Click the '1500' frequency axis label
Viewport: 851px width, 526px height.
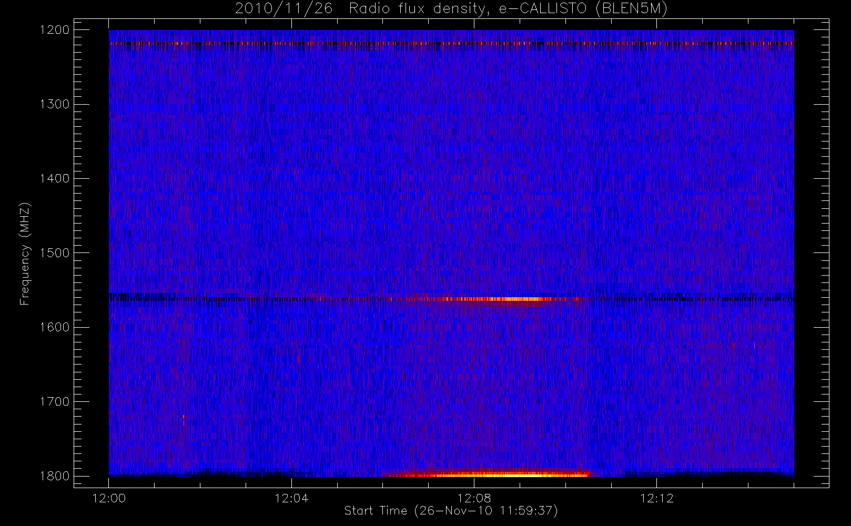[55, 252]
